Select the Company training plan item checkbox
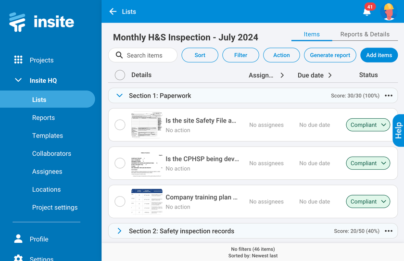 [x=120, y=202]
